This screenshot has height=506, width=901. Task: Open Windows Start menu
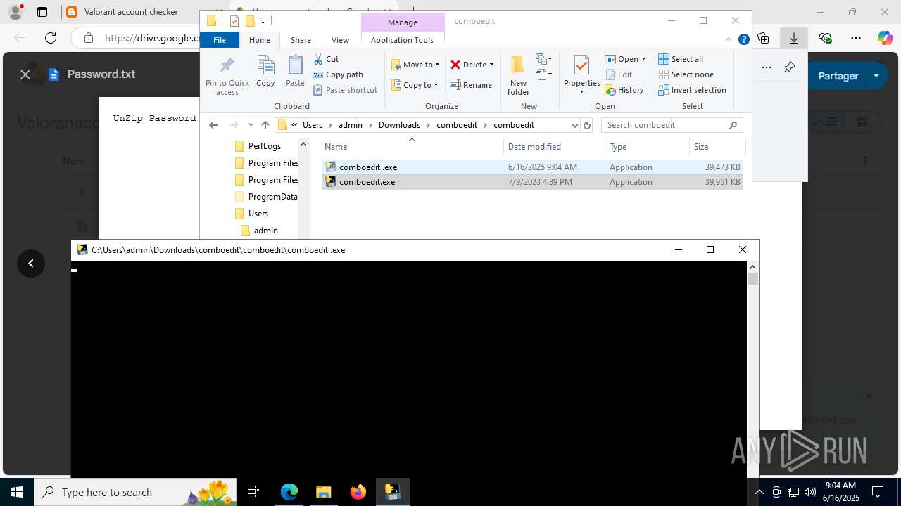coord(17,492)
